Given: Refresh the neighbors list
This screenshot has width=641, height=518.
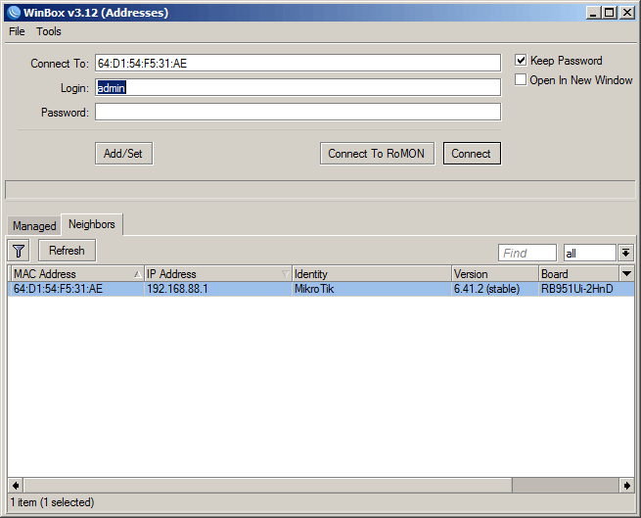Looking at the screenshot, I should (x=68, y=251).
